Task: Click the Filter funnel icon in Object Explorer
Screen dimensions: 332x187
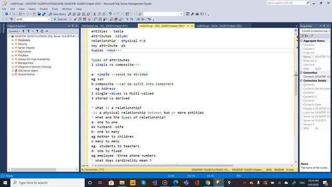Action: point(37,31)
